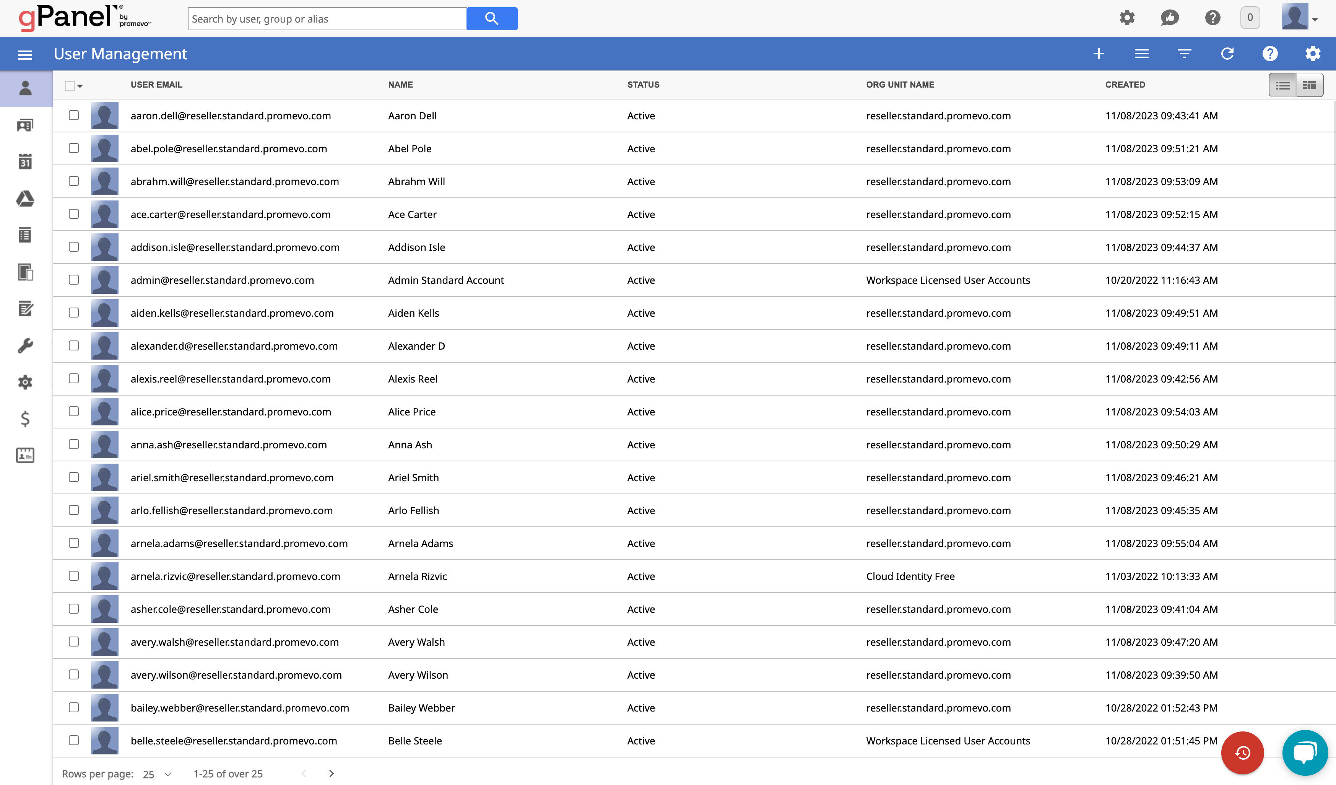The width and height of the screenshot is (1336, 785).
Task: Click the refresh icon in toolbar
Action: pos(1227,54)
